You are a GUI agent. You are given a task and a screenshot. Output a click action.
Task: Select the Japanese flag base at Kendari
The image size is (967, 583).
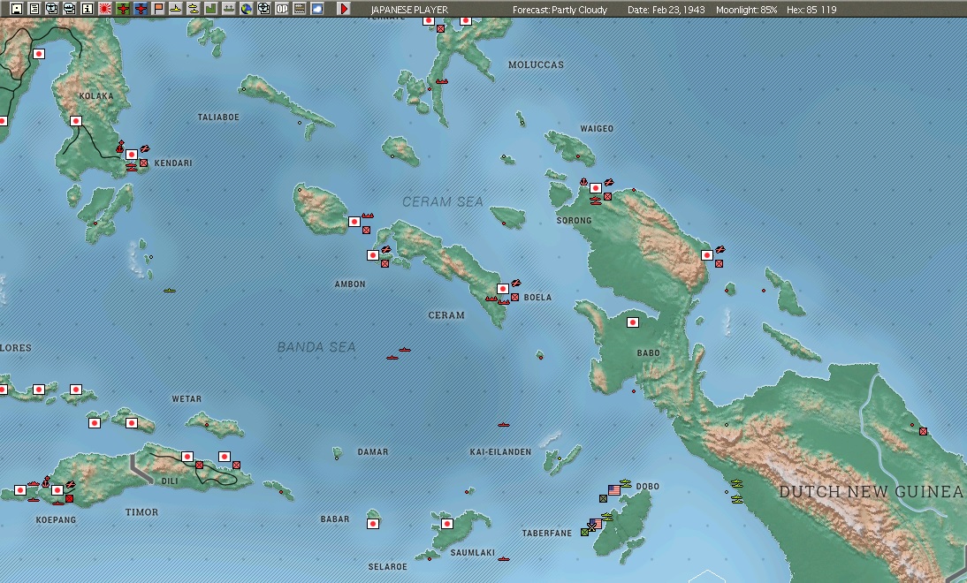132,154
